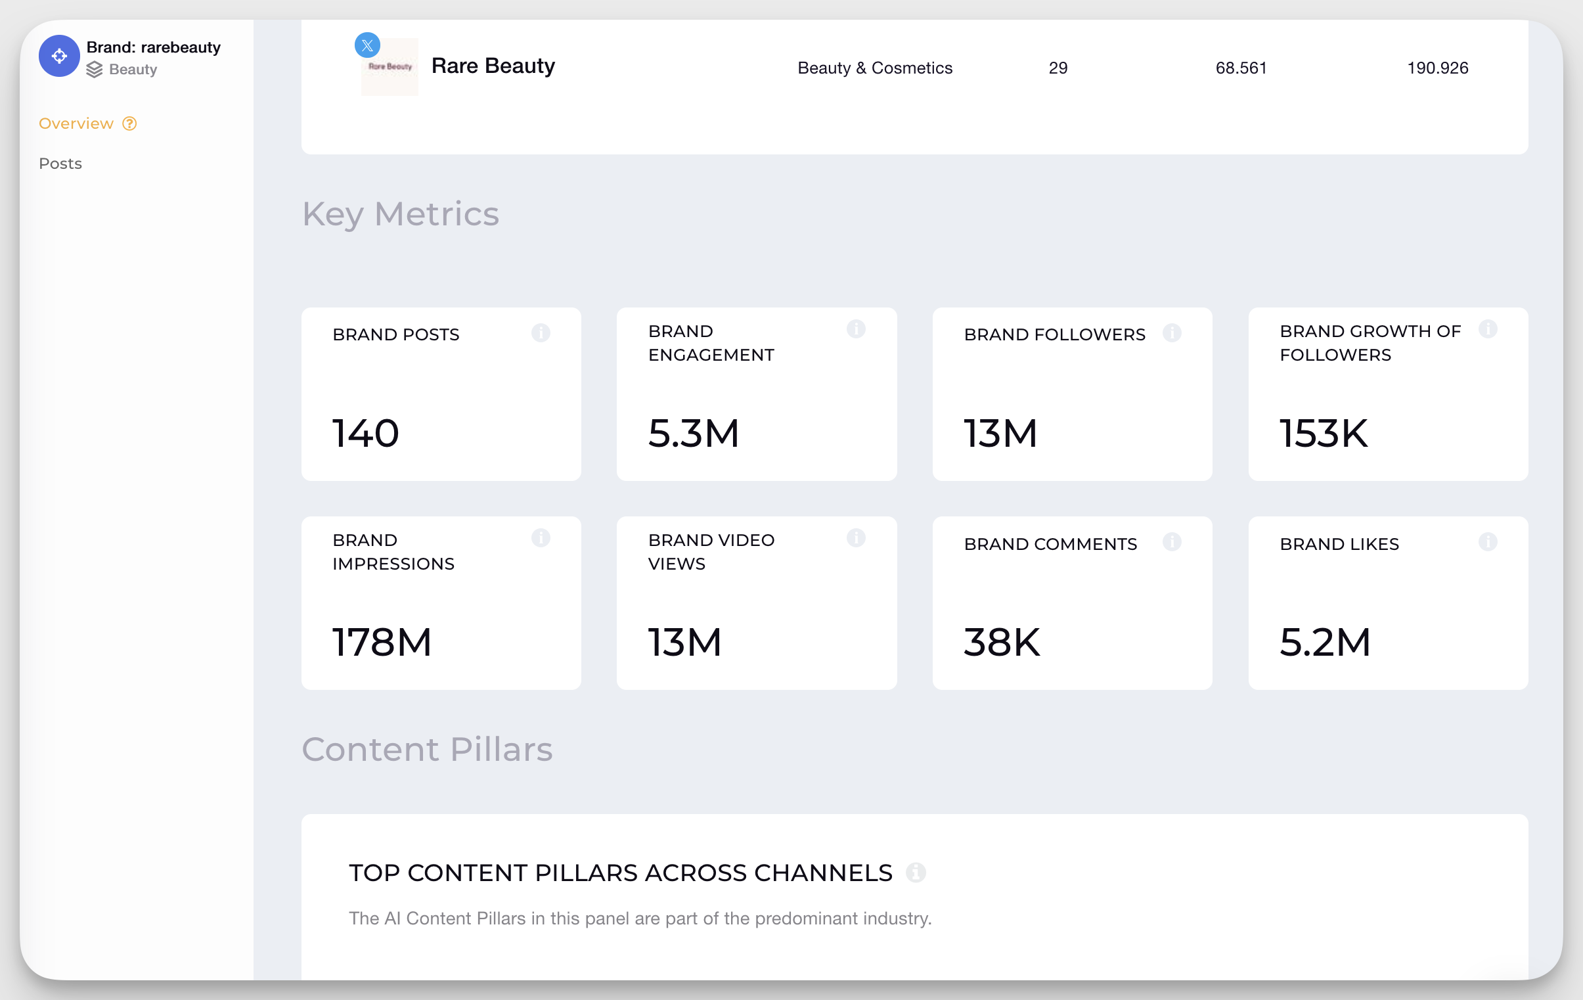Show info for Top Content Pillars

tap(916, 873)
